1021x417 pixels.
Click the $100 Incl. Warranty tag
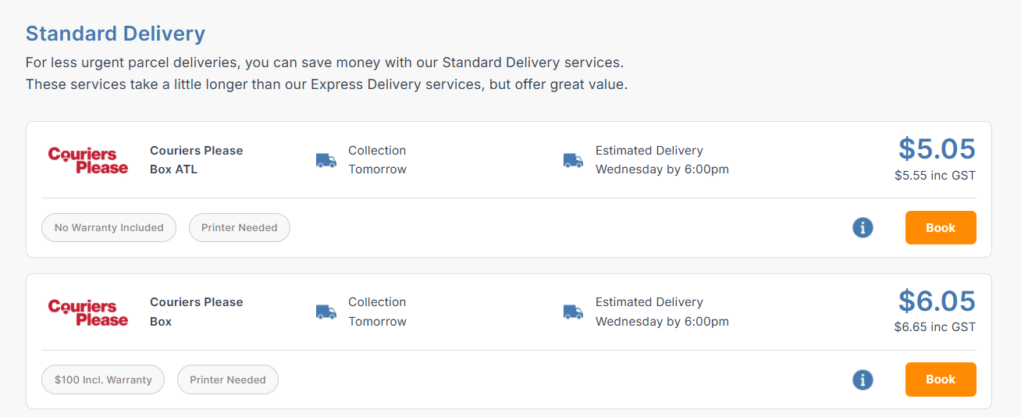click(x=103, y=380)
